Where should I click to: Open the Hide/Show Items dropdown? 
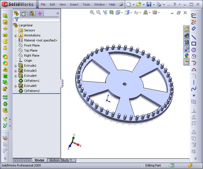click(x=141, y=13)
